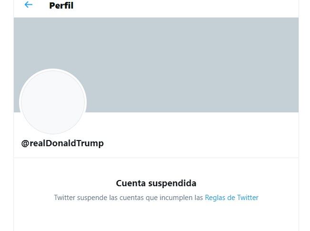310x231 pixels.
Task: Click the back arrow icon
Action: point(29,5)
